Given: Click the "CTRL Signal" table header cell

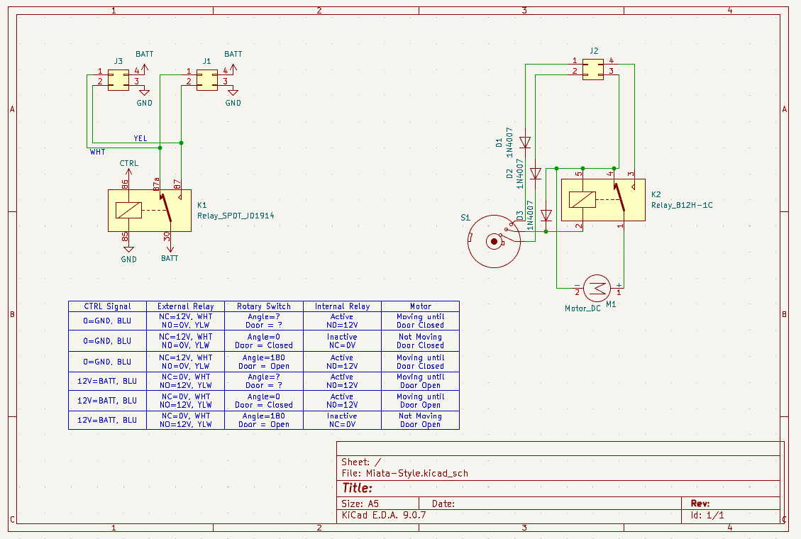Looking at the screenshot, I should 107,306.
